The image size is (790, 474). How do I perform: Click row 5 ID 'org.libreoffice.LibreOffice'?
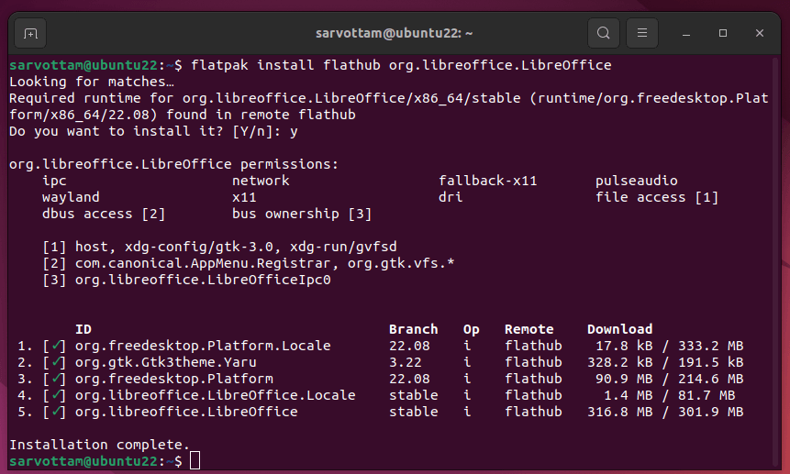[186, 412]
